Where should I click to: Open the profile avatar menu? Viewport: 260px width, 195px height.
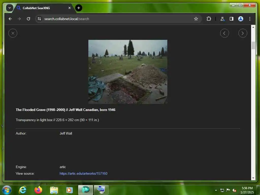click(241, 19)
